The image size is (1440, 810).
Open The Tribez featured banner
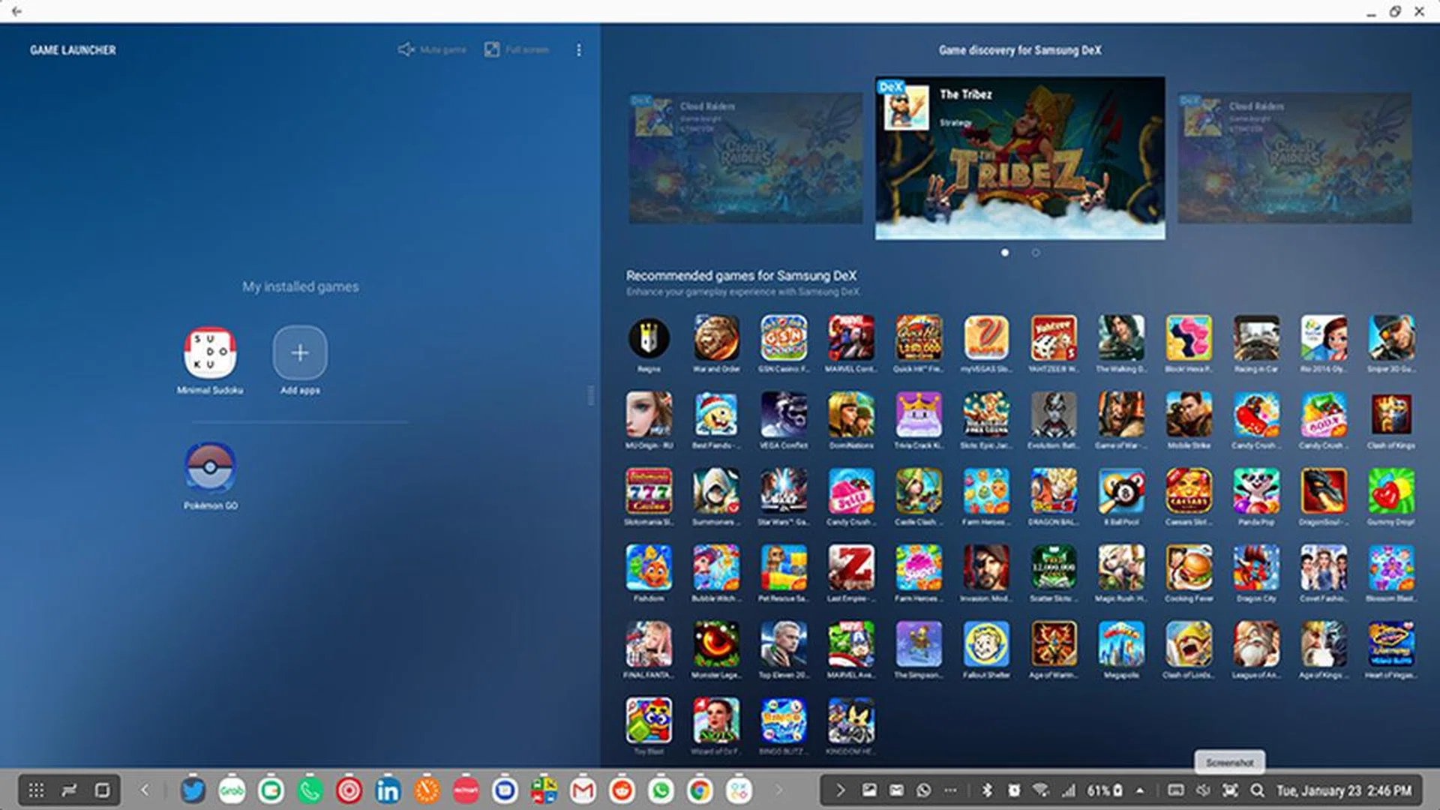[x=1020, y=158]
